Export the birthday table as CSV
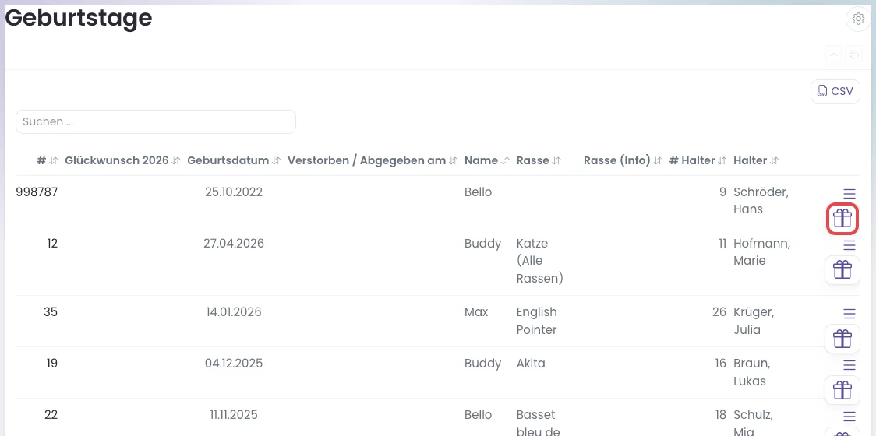 [835, 92]
